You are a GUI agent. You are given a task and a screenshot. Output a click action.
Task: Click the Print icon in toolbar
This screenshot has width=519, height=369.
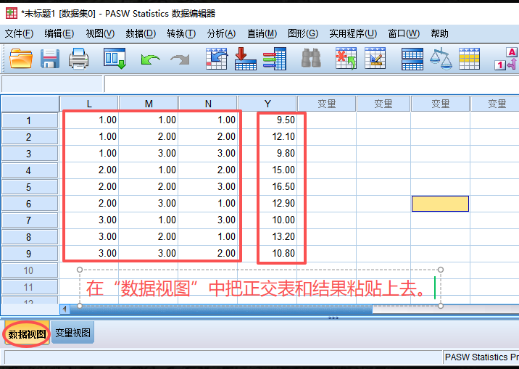coord(78,59)
